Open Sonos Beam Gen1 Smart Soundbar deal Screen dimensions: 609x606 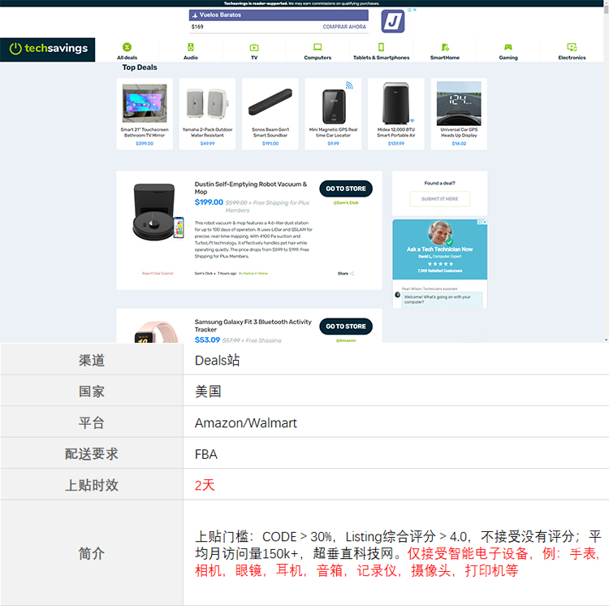[270, 114]
